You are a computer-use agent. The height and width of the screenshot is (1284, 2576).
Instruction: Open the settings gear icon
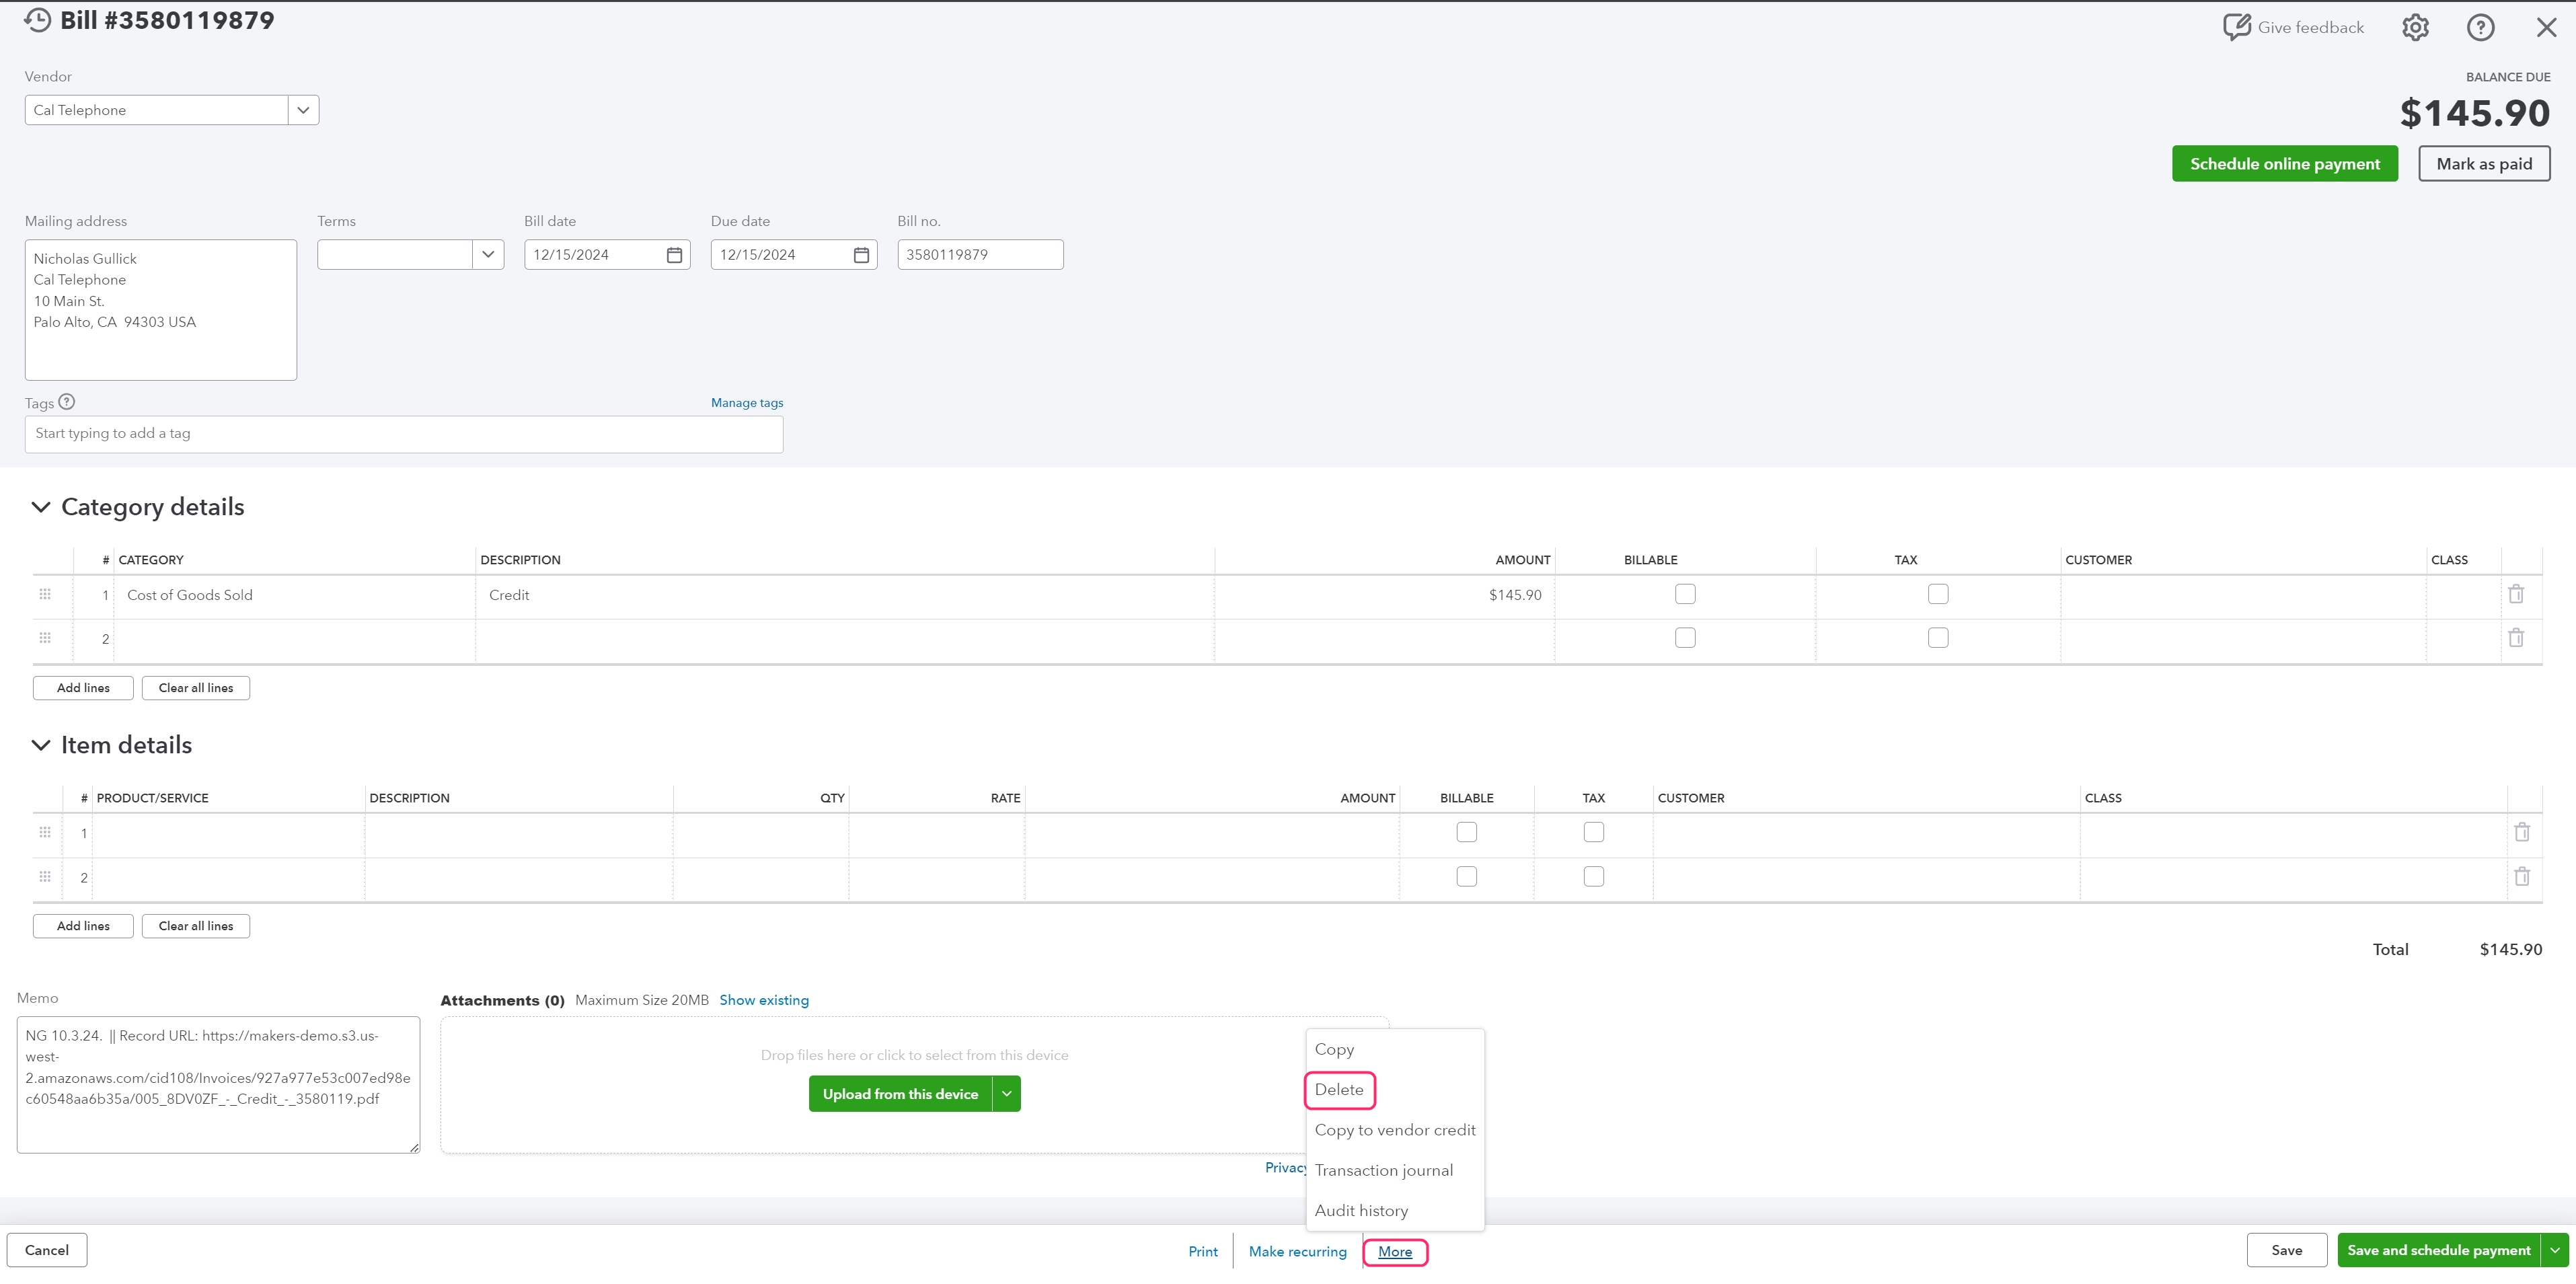(2415, 27)
